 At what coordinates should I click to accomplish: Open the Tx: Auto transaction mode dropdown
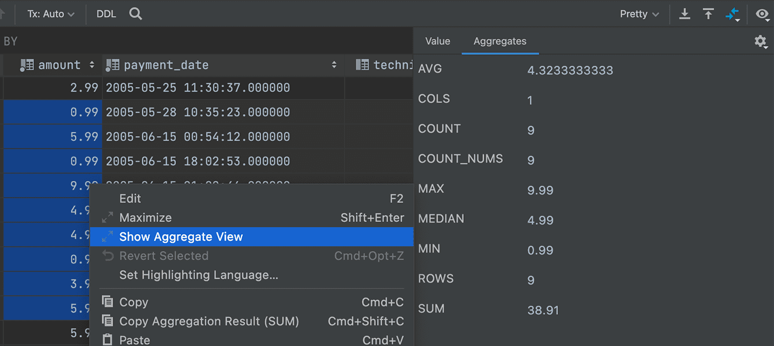(50, 13)
